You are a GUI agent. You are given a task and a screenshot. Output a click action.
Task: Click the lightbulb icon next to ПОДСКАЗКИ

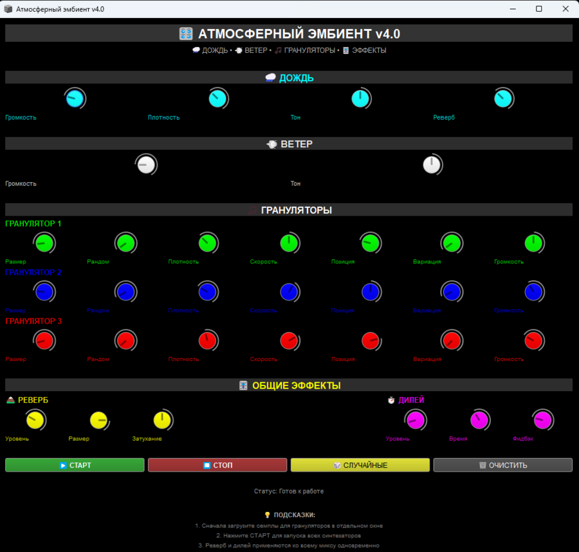(268, 515)
